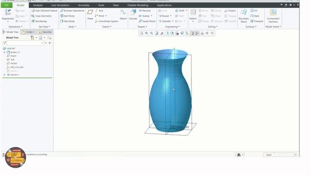Screen dimensions: 311x175
Task: Open the Favorites tab in navigator
Action: 45,32
